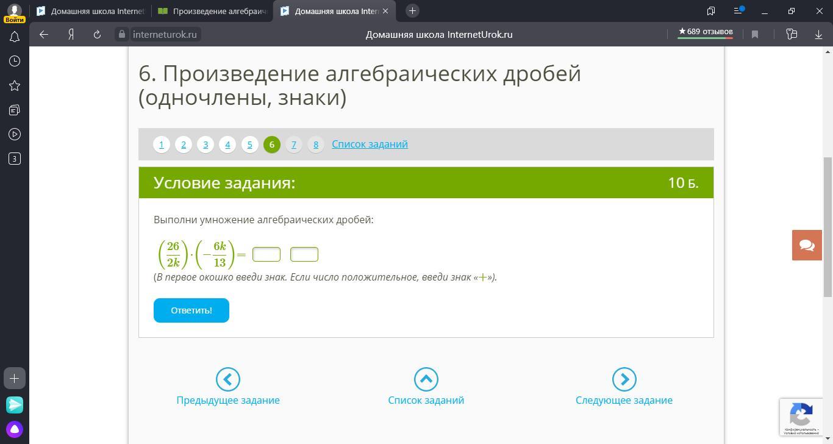Open the messenger paper-plane app icon

[15, 404]
